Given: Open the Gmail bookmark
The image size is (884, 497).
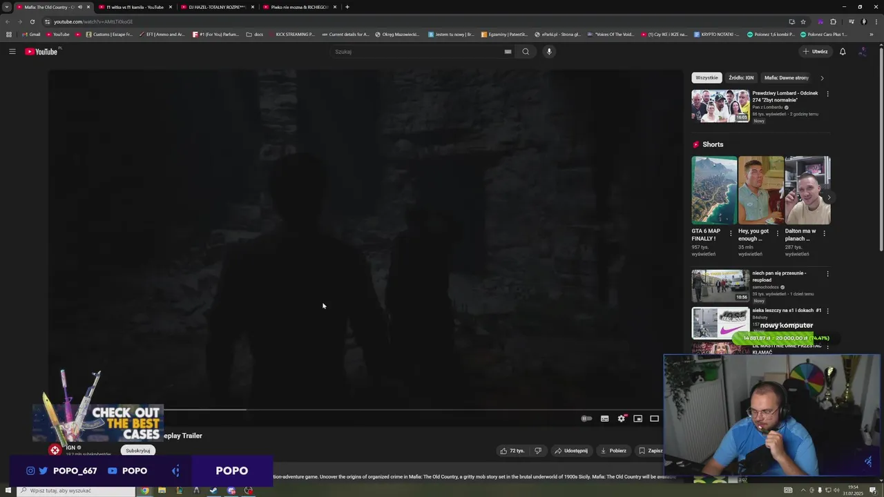Looking at the screenshot, I should click(x=31, y=35).
